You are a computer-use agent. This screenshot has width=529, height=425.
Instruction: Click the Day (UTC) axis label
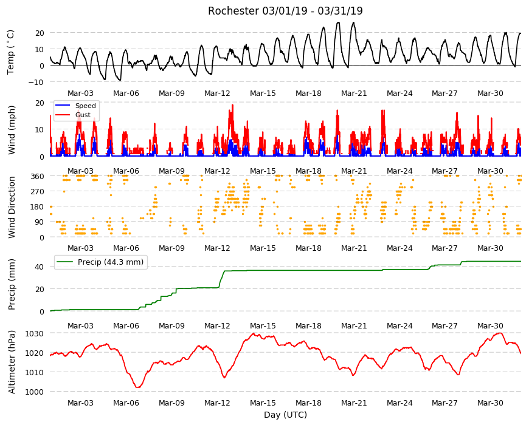point(285,415)
